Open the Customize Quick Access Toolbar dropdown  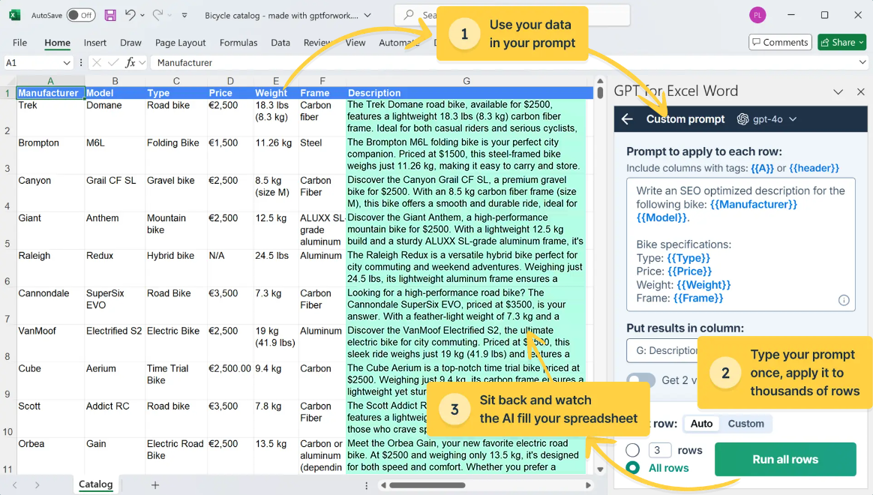tap(184, 16)
